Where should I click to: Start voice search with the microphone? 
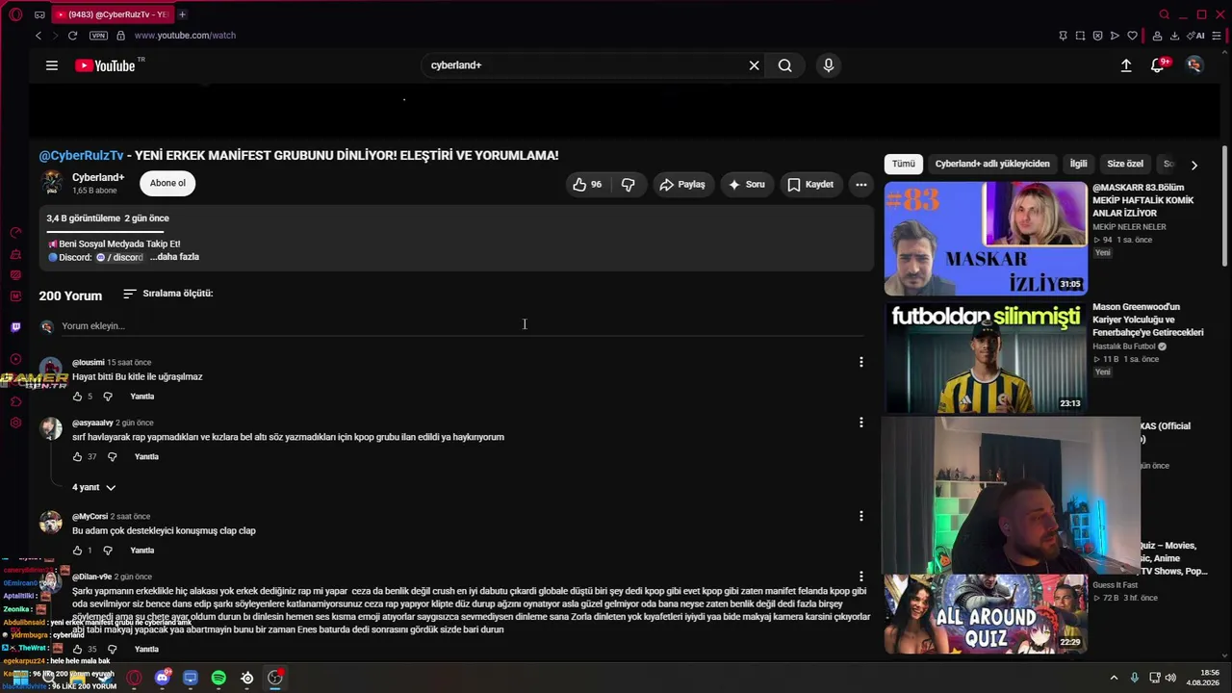(829, 65)
